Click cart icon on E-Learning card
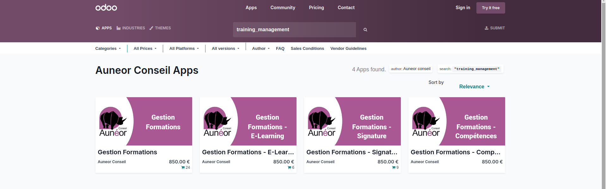Screen dimensions: 606x189 (289, 168)
